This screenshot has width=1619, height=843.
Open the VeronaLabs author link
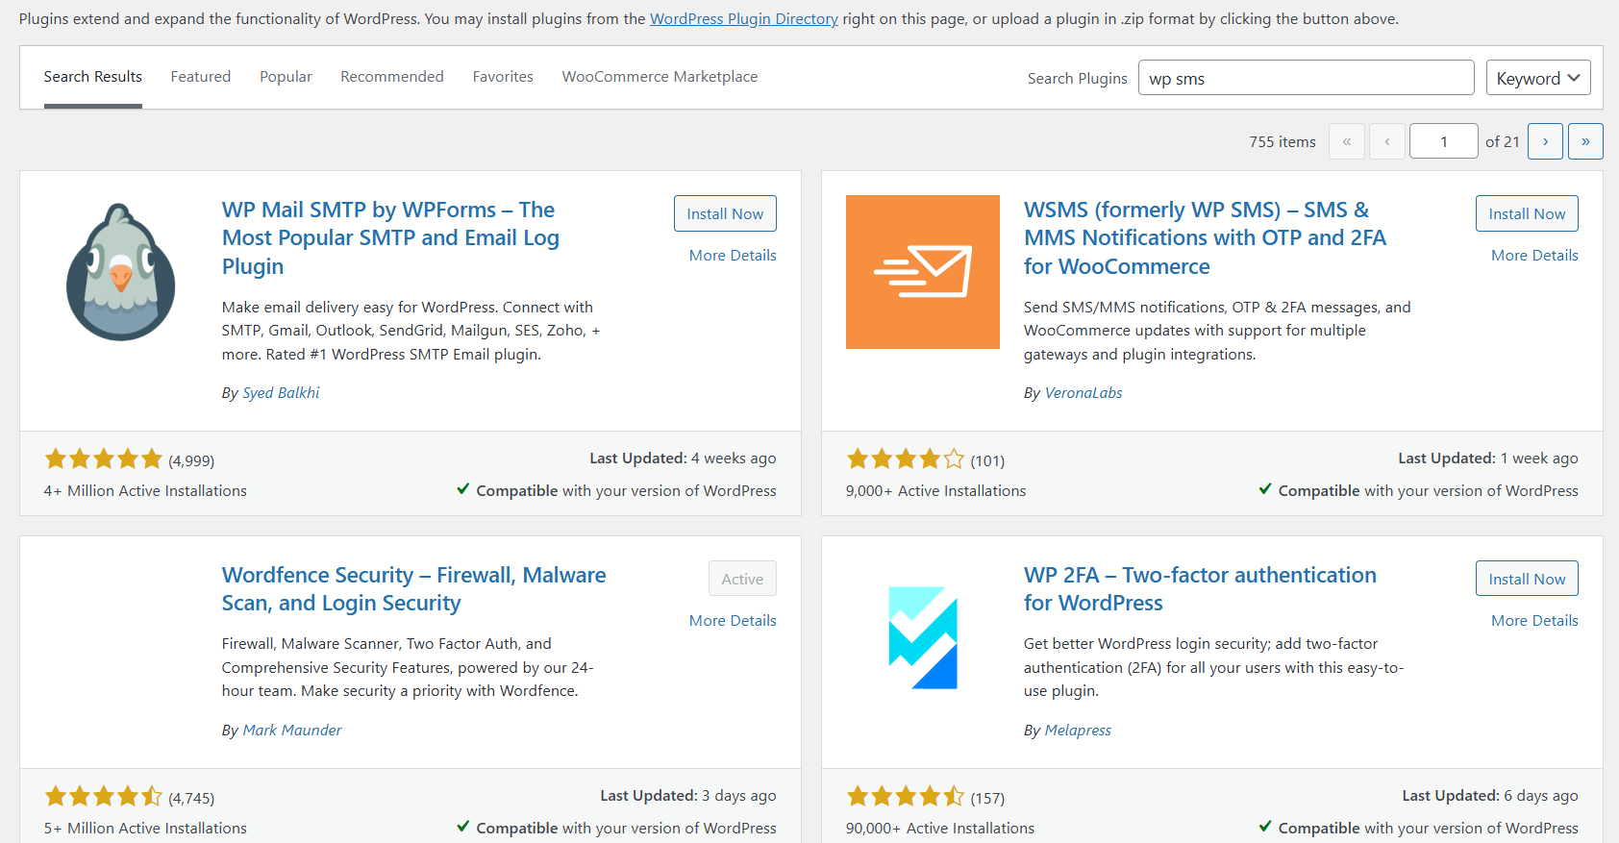(x=1083, y=393)
